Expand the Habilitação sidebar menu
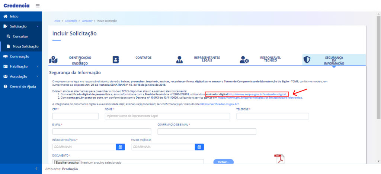 pos(21,66)
